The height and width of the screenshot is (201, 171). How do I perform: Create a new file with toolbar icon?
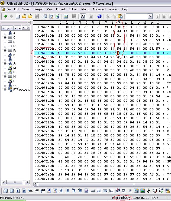point(18,16)
